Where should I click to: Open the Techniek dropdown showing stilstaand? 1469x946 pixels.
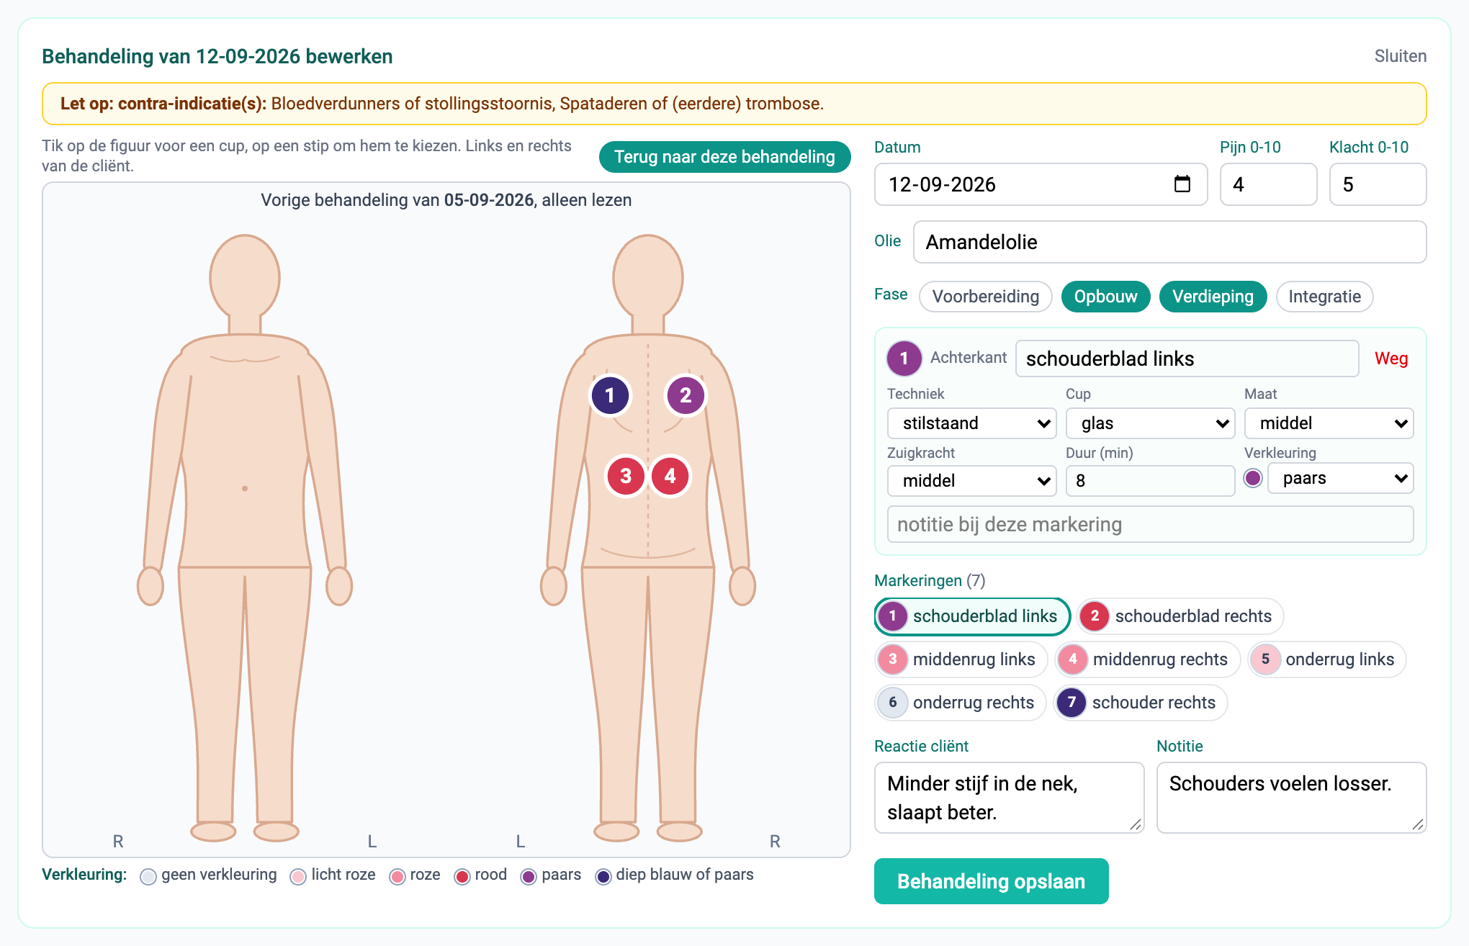pos(971,423)
